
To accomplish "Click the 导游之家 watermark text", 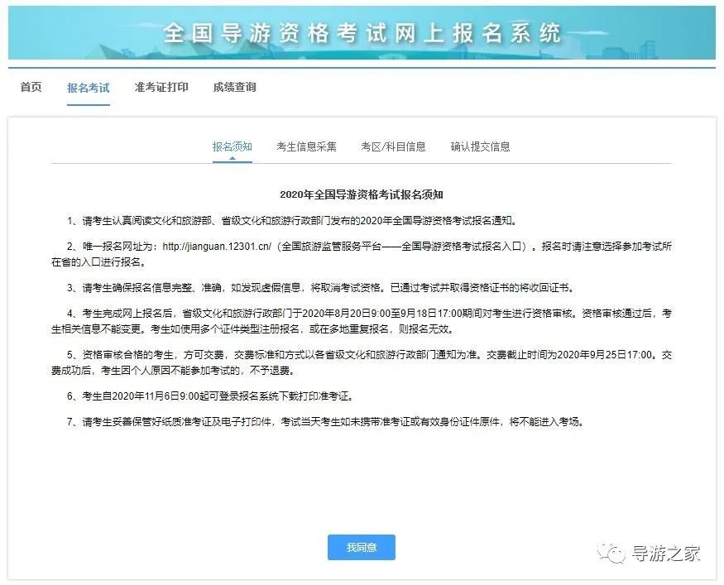I will tap(666, 553).
